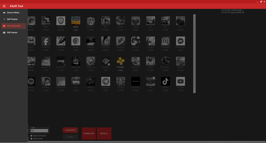
Task: Select the Instagram app icon
Action: click(x=166, y=41)
